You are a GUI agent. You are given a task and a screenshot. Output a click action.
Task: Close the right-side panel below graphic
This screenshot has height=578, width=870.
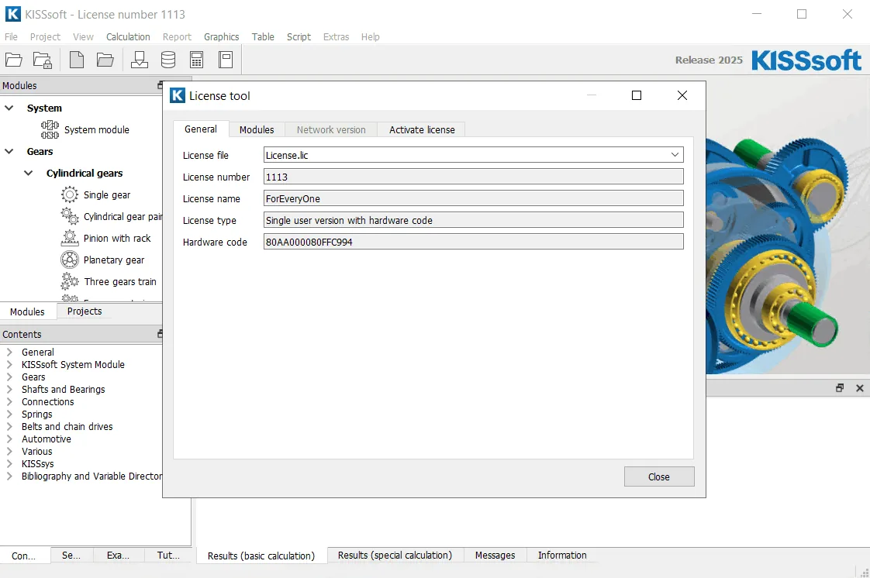859,388
